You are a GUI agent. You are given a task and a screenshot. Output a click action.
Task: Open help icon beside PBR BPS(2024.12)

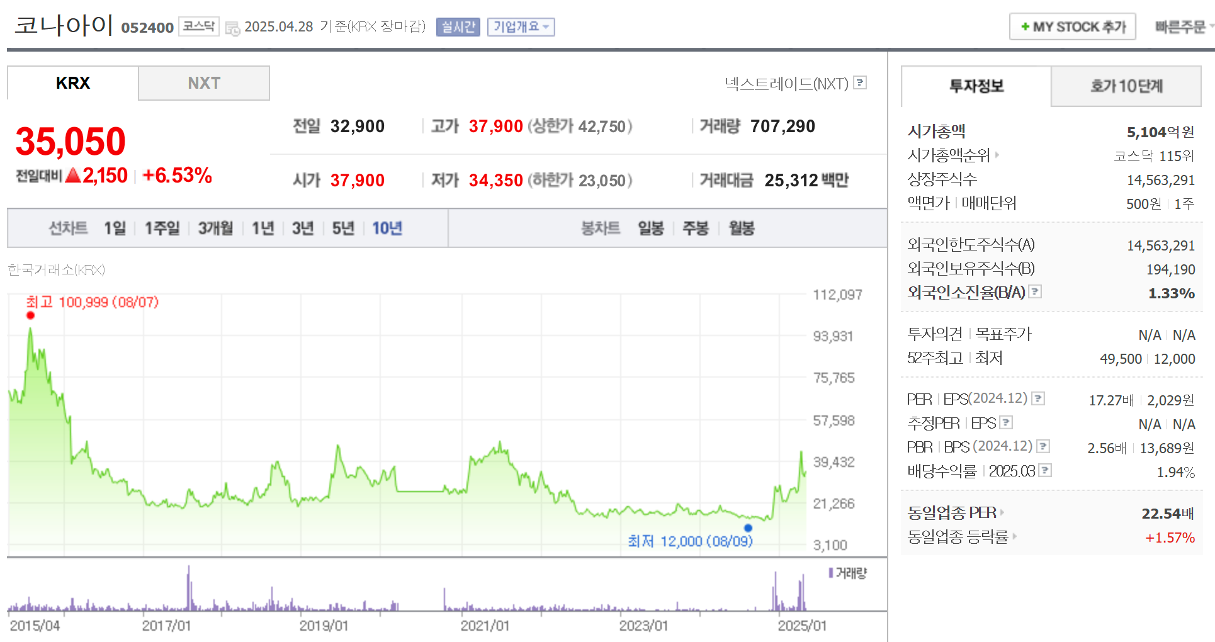[1043, 446]
